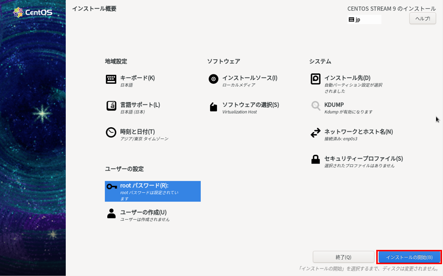This screenshot has width=443, height=276.
Task: Click the keyboard icon next to キーボード(K)
Action: (111, 79)
